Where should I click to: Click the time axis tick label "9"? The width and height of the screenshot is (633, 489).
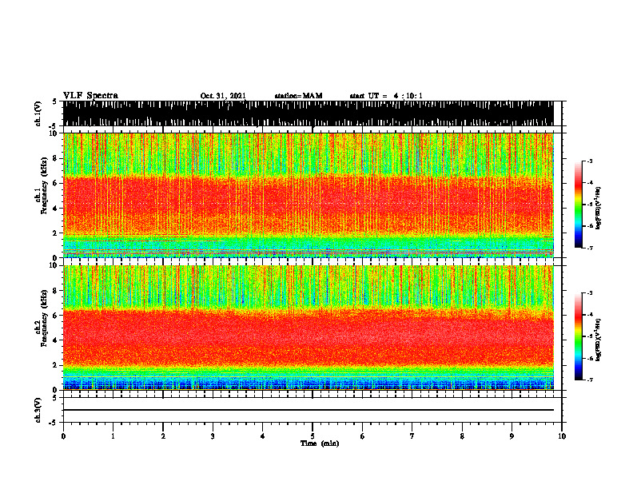tap(512, 436)
